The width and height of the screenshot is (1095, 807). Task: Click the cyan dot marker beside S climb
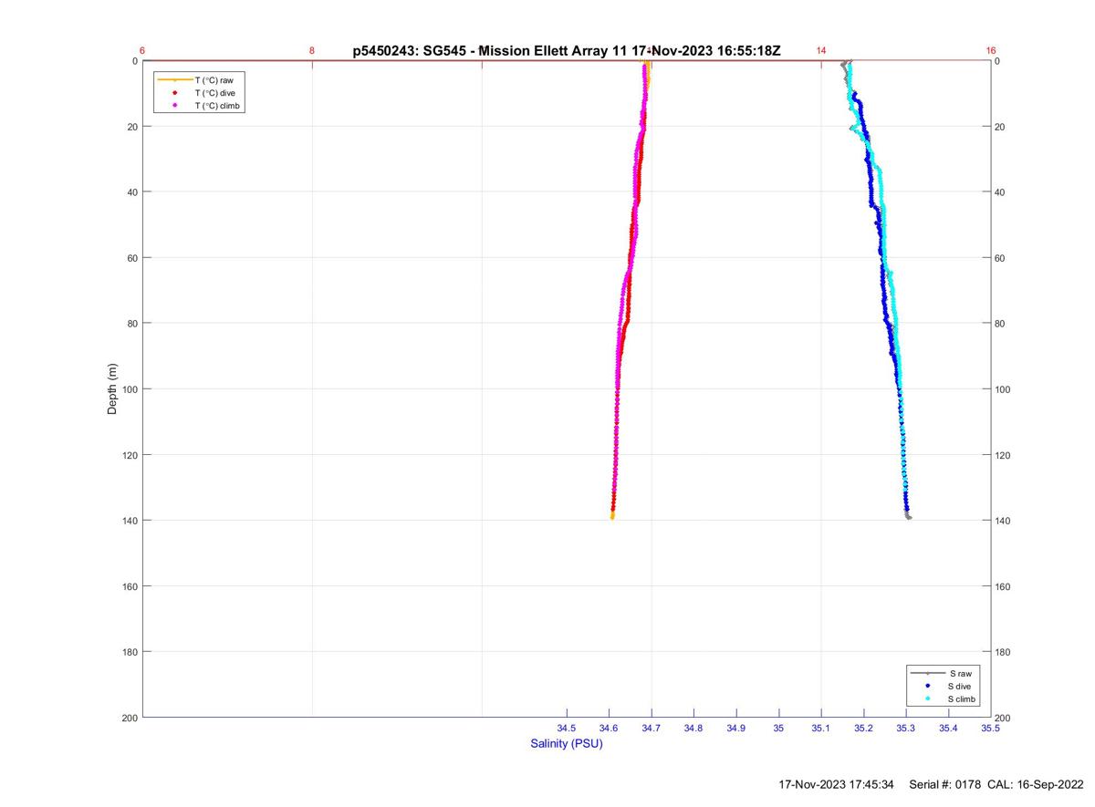(927, 698)
